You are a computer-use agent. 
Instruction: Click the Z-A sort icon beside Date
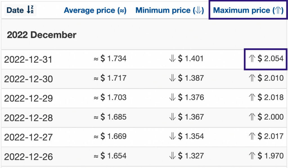click(x=30, y=10)
